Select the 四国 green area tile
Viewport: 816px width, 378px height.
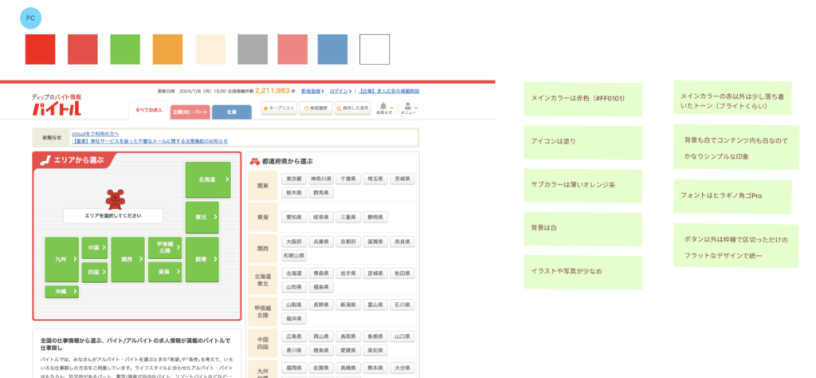click(x=95, y=272)
